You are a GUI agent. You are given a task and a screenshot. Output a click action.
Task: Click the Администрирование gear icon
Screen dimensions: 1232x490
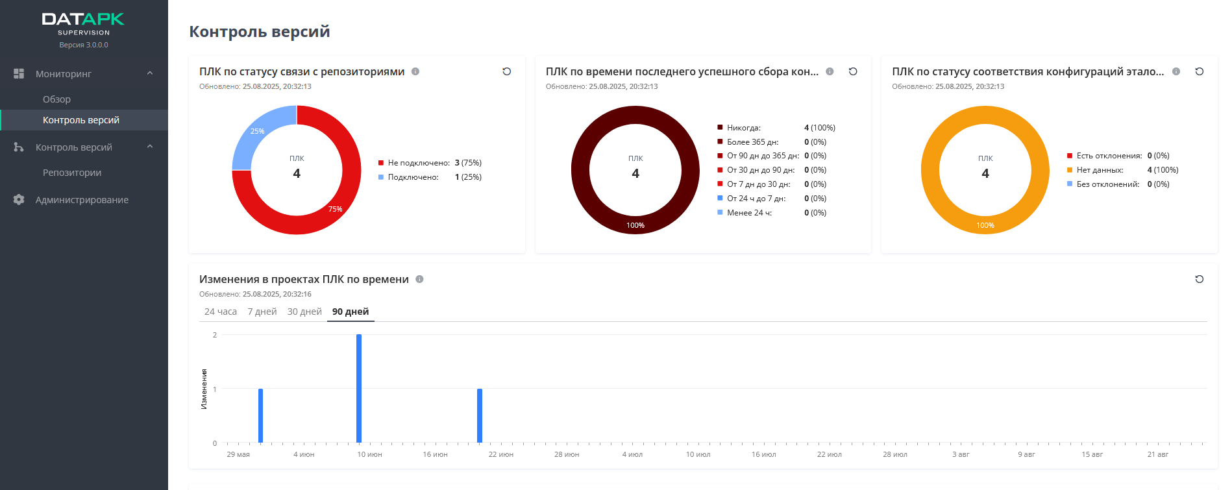(19, 200)
